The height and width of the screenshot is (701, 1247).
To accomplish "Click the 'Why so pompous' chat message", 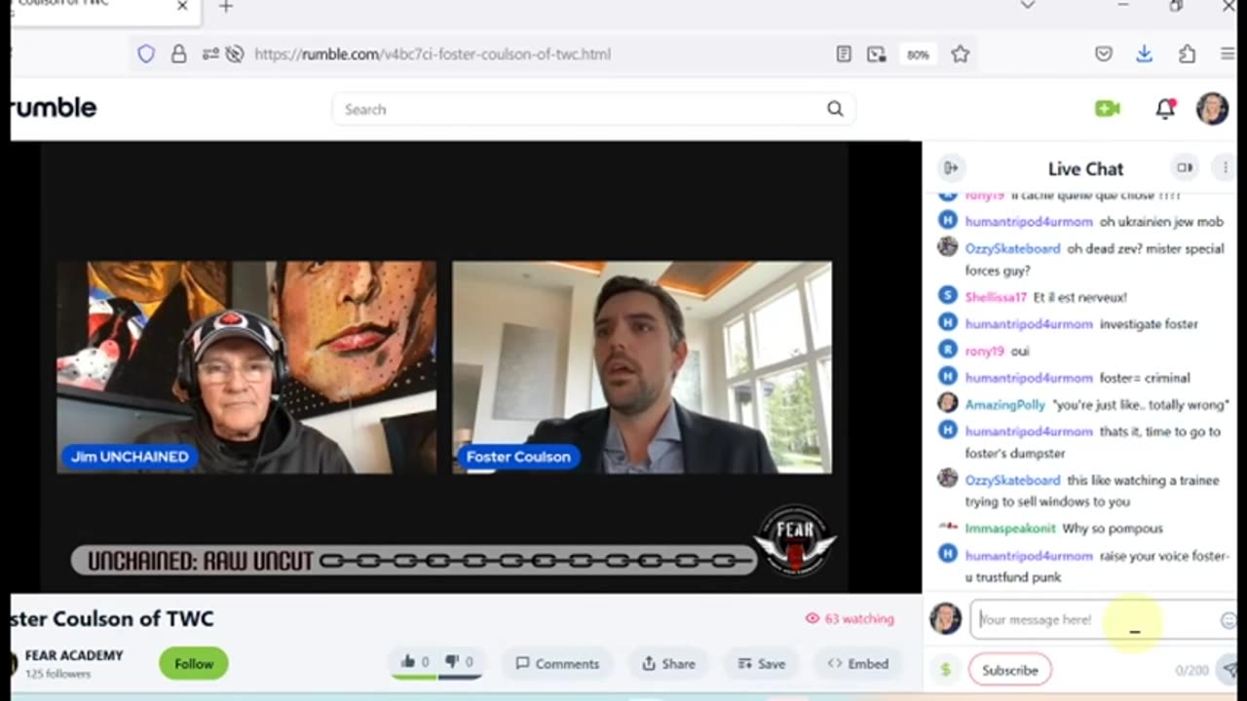I will coord(1113,528).
